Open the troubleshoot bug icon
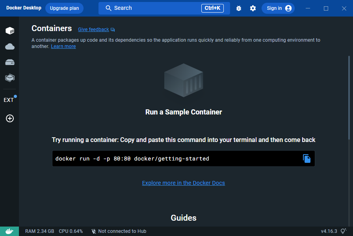 point(239,8)
